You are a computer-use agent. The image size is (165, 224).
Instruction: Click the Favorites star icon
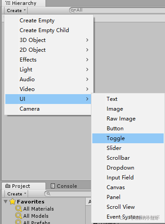(12, 202)
